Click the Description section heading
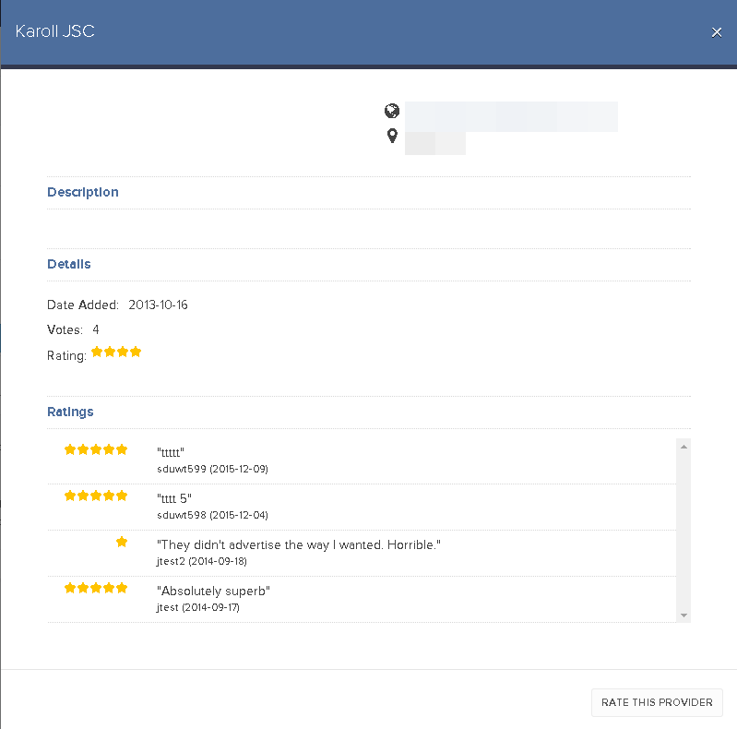Image resolution: width=737 pixels, height=729 pixels. [83, 192]
